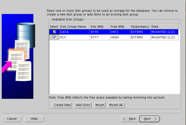This screenshot has width=186, height=125.
Task: Click the Select column header
Action: [54, 26]
